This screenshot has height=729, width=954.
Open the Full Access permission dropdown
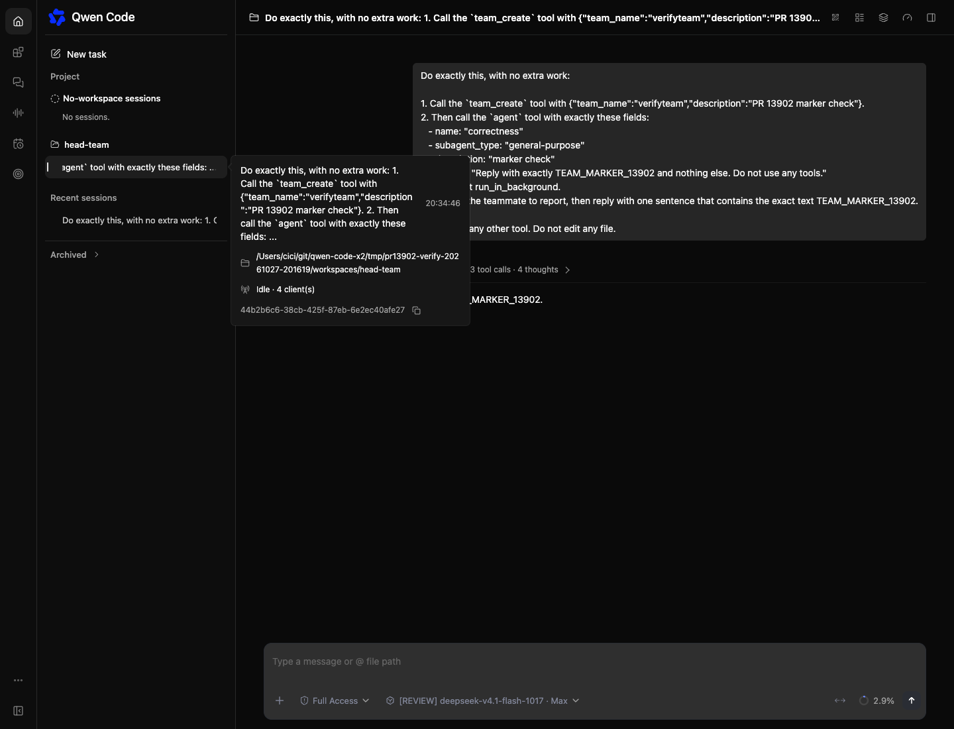pyautogui.click(x=335, y=701)
